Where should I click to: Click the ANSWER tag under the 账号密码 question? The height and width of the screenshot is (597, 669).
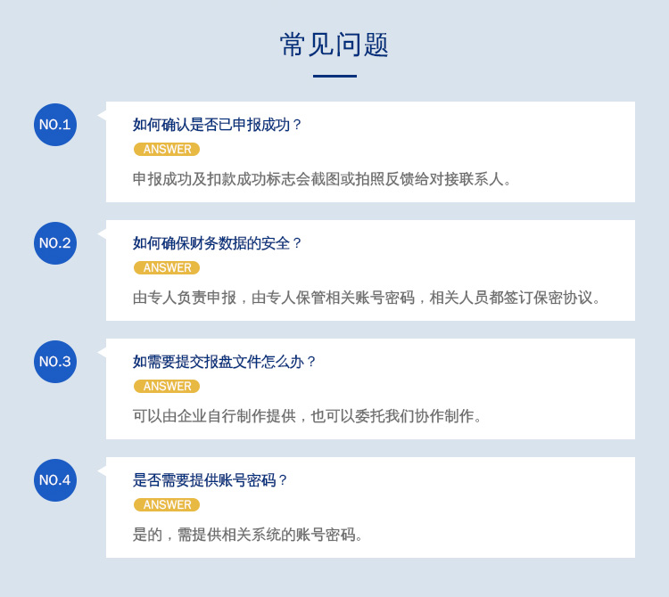pos(167,504)
